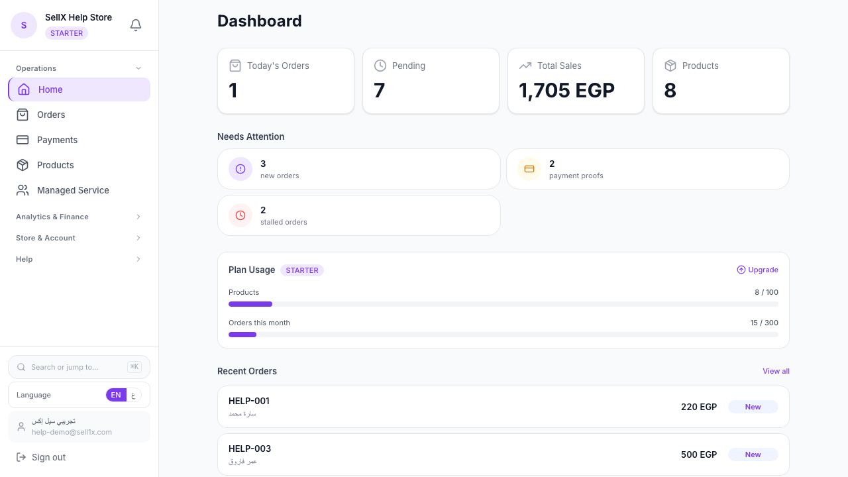The height and width of the screenshot is (477, 848).
Task: Click the Upgrade plan link
Action: coord(757,270)
